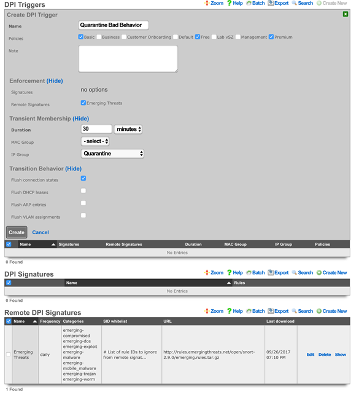Open the IP Group Quarantine dropdown
The width and height of the screenshot is (359, 394).
[x=112, y=154]
